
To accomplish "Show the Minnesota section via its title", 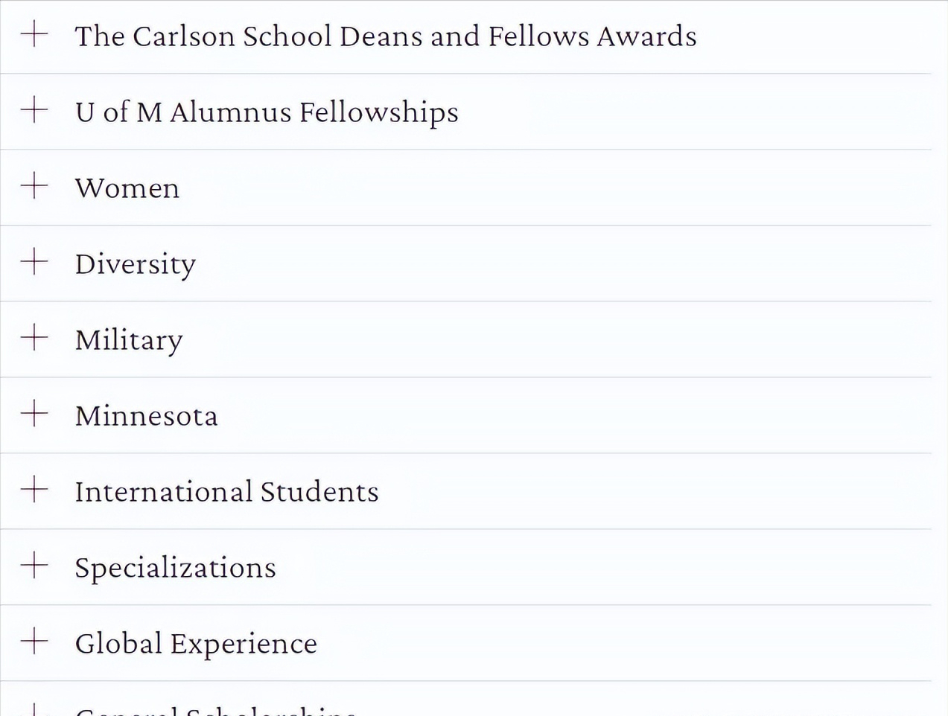I will (x=146, y=416).
